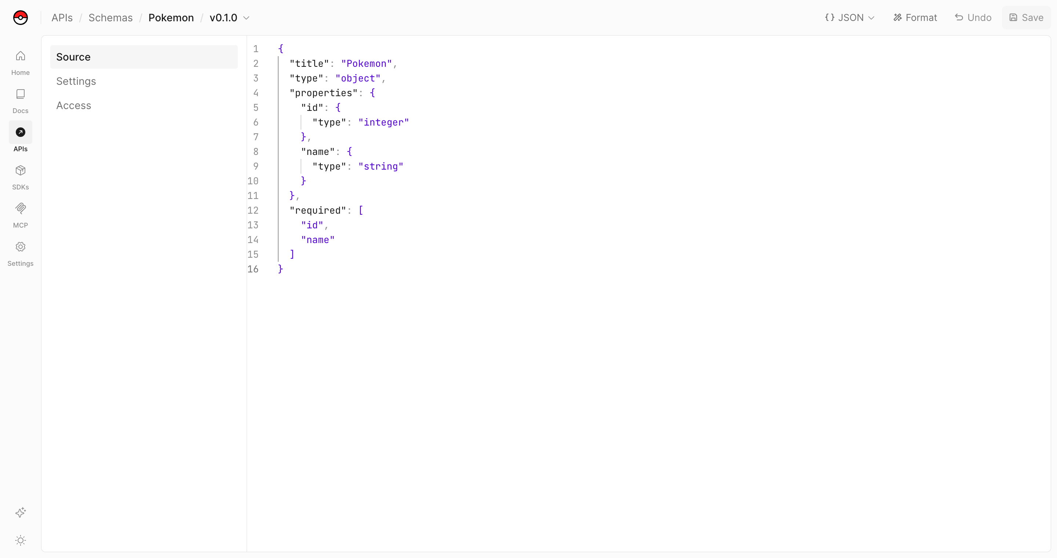Select the Source tab
The image size is (1057, 558).
(144, 57)
